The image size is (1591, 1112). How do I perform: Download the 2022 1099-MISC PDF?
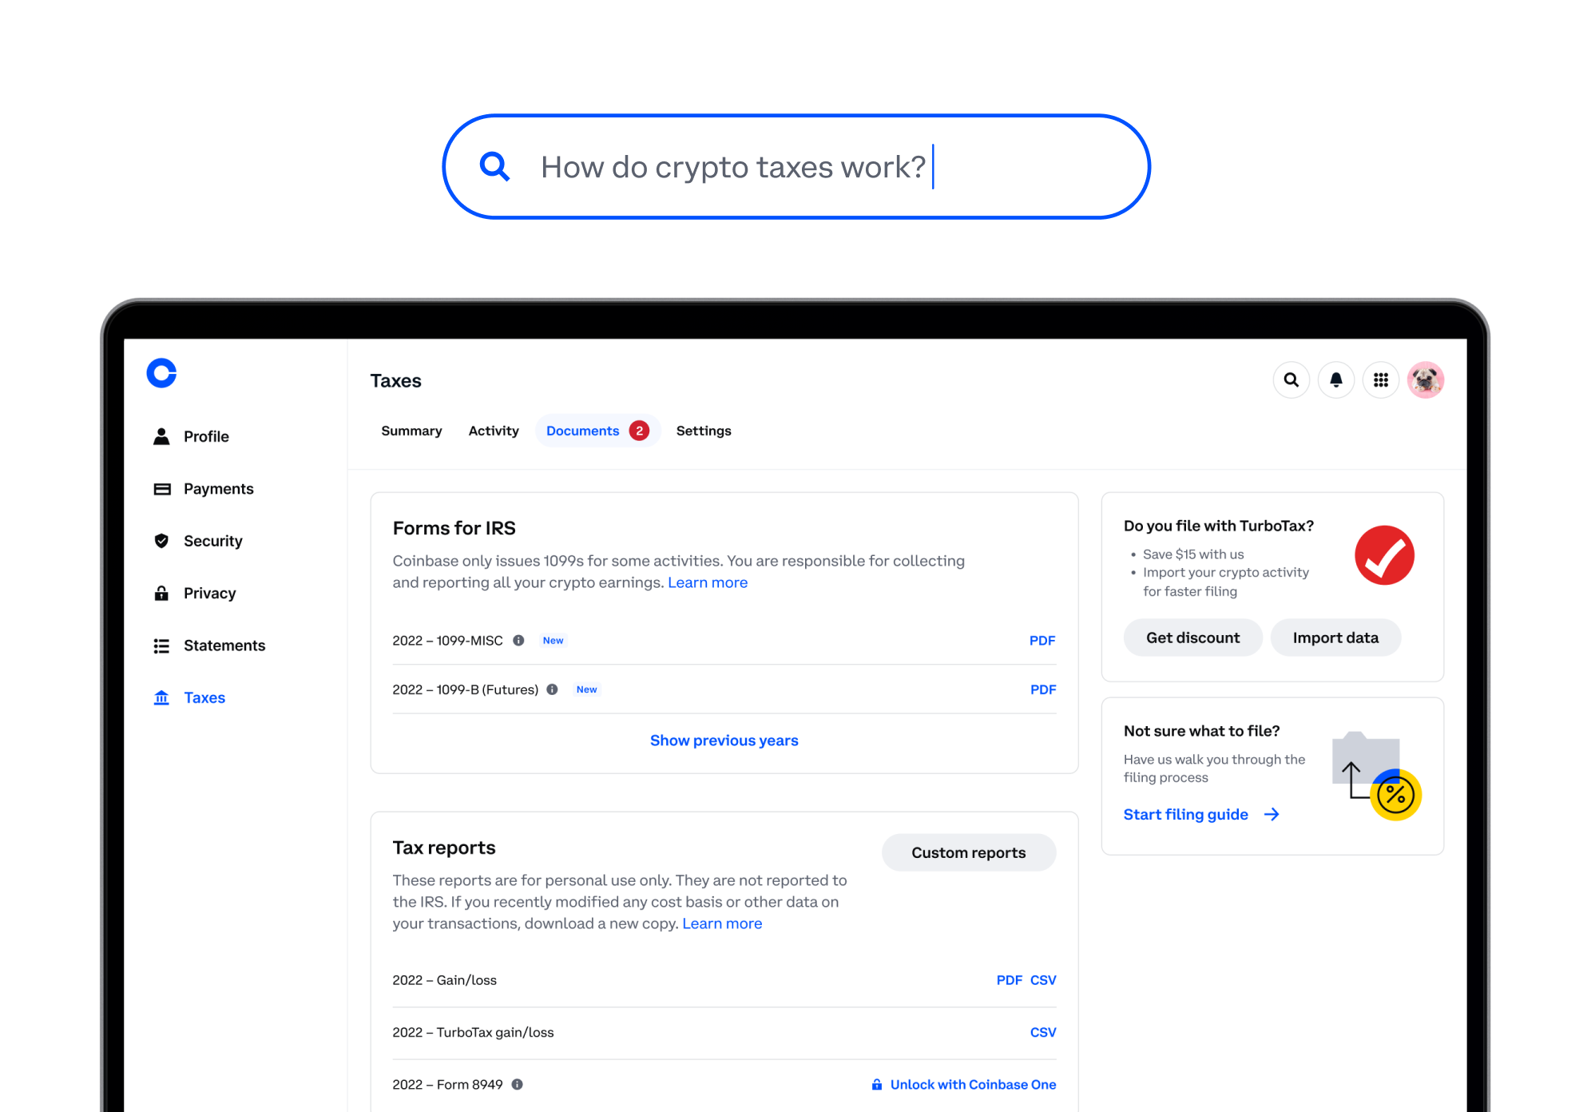pyautogui.click(x=1042, y=641)
